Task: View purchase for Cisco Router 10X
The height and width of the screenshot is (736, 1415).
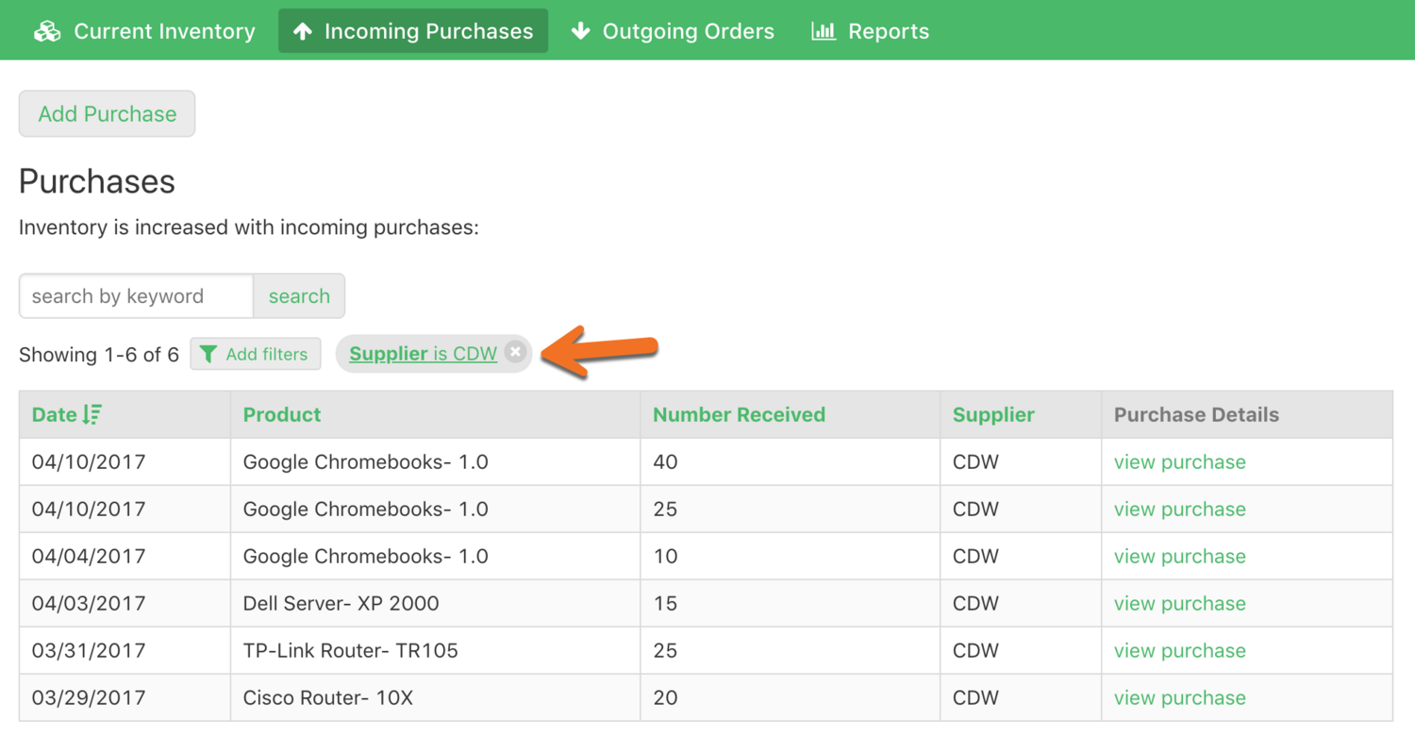Action: (1179, 697)
